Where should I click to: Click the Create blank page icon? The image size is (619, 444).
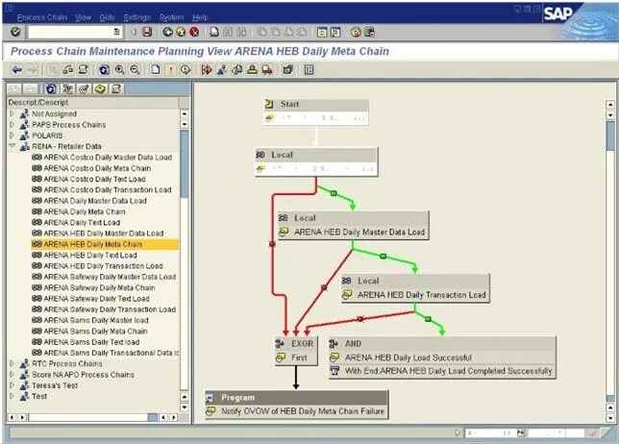click(156, 70)
